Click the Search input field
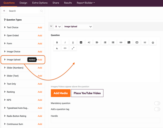This screenshot has height=128, width=163. coord(23,11)
